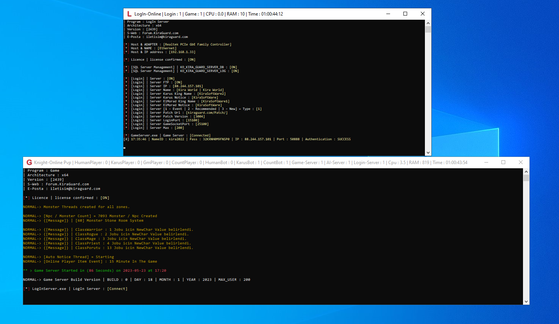Viewport: 559px width, 324px height.
Task: Click 'Time : 01:00:43:54' in Game title bar
Action: [x=450, y=163]
